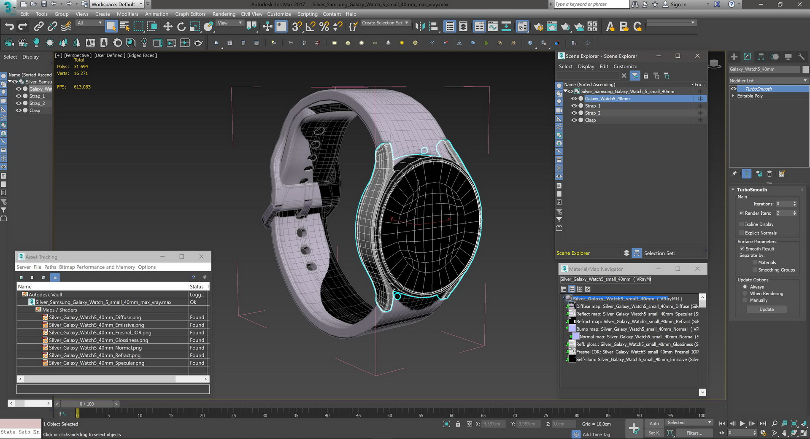The image size is (810, 439).
Task: Open the Modifier List dropdown
Action: click(x=769, y=81)
